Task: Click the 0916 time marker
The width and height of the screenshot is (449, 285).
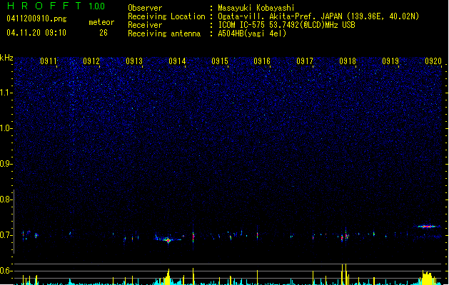Action: (x=262, y=61)
